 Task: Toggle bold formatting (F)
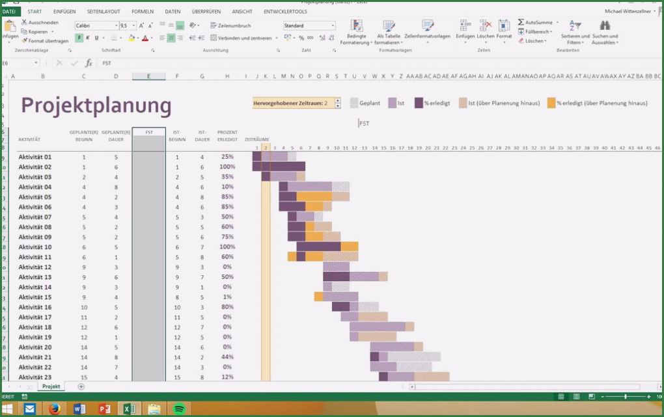(x=78, y=36)
